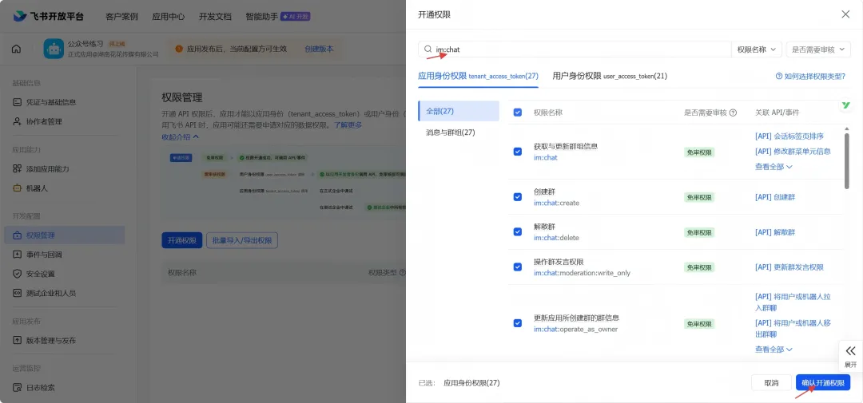Click the permission list vertical scrollbar
Viewport: 863px width, 403px height.
[x=846, y=160]
